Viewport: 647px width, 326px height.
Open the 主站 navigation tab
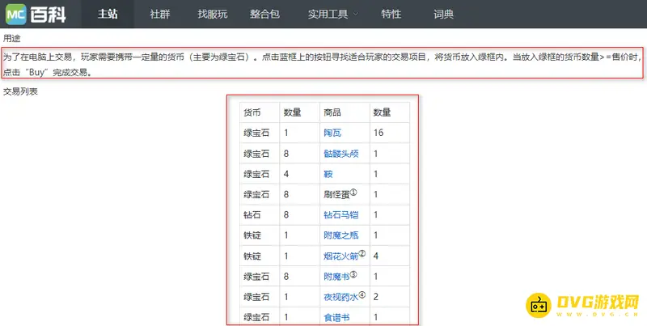pos(109,14)
